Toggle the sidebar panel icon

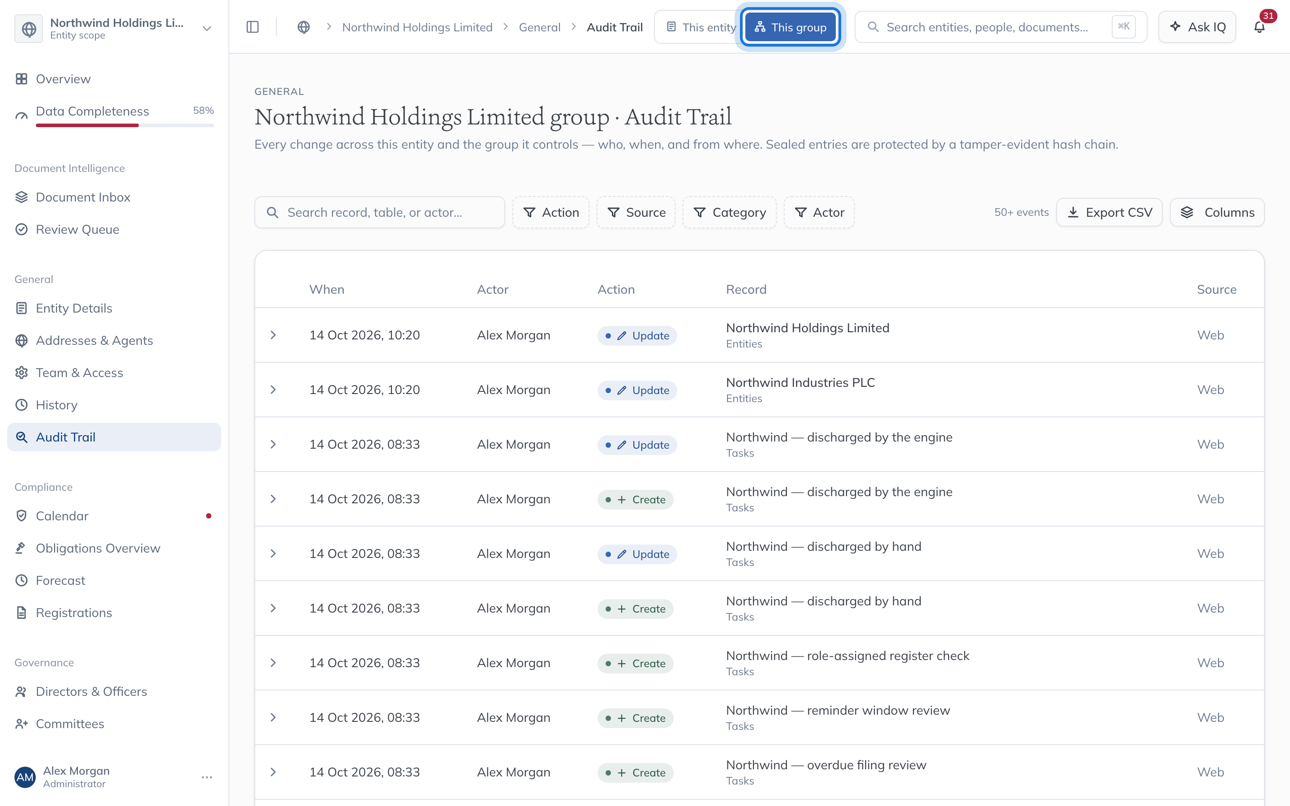pyautogui.click(x=253, y=27)
